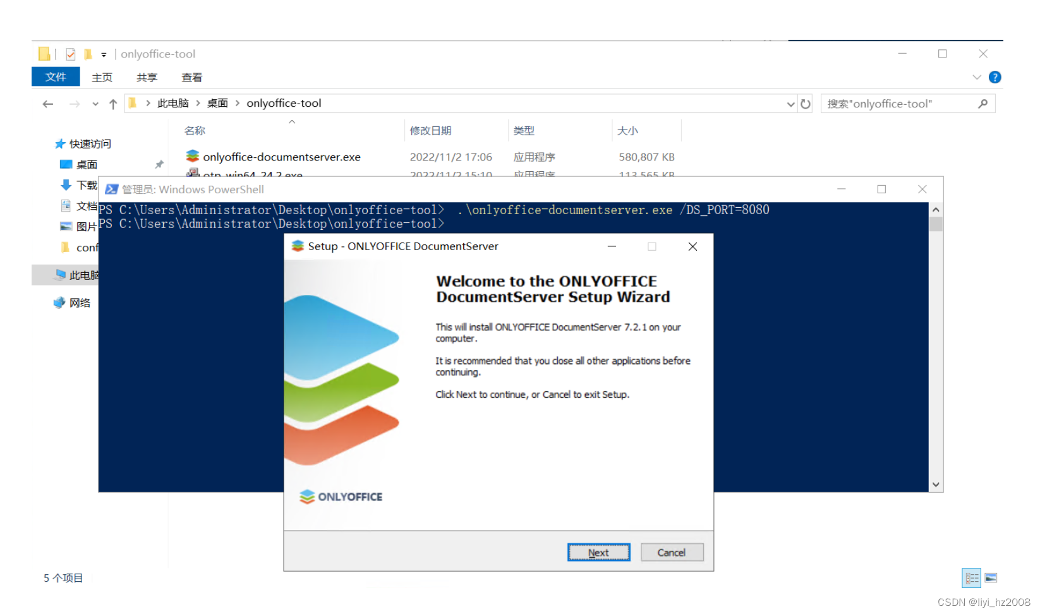
Task: Expand the address bar history dropdown
Action: 790,104
